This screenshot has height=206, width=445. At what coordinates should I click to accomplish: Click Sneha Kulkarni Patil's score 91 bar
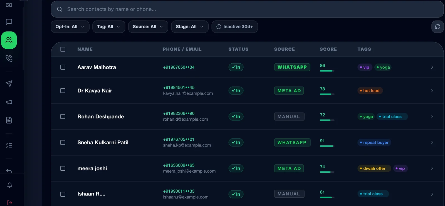pyautogui.click(x=327, y=146)
